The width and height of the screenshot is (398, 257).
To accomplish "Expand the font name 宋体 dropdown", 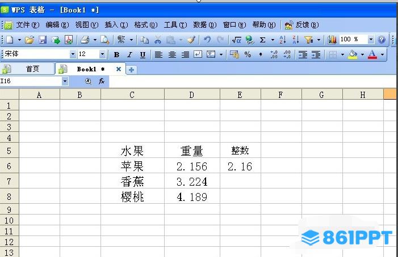I will tap(73, 54).
